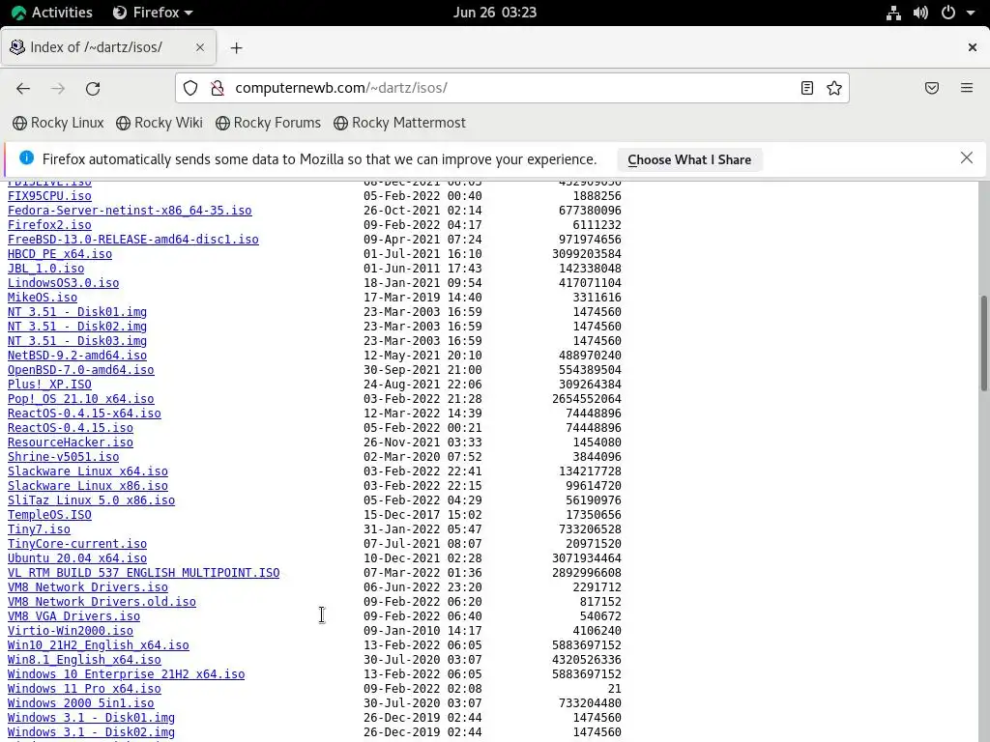Open Slackware_Linux_x64.iso link

88,471
